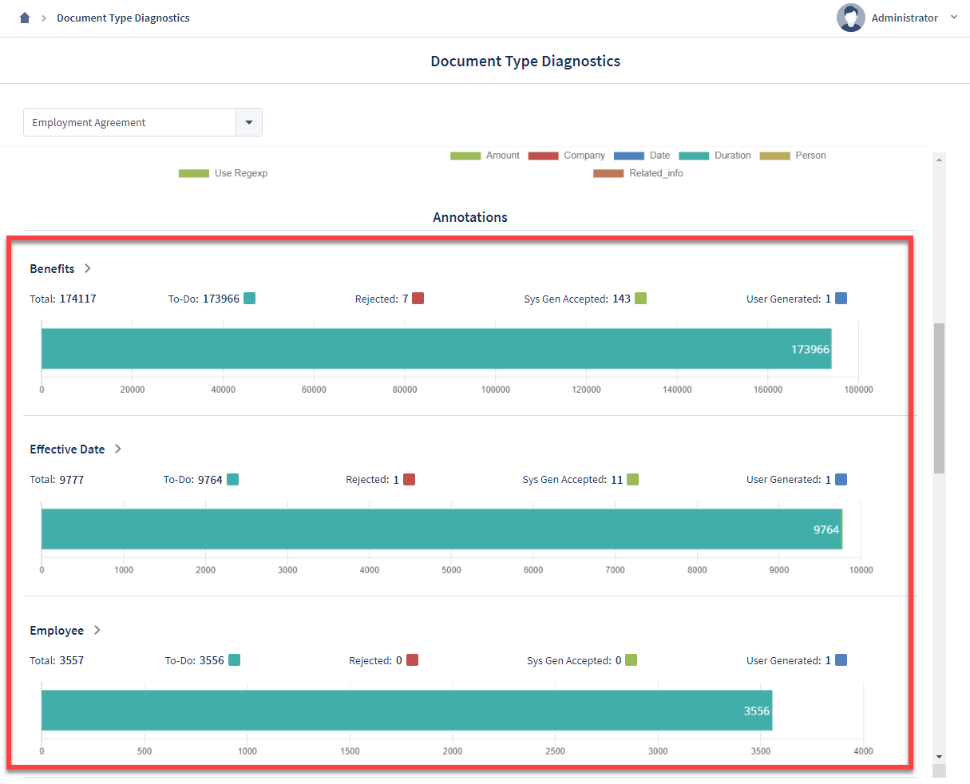Click the Effective Date 9764 bar
This screenshot has height=784, width=970.
click(x=441, y=529)
